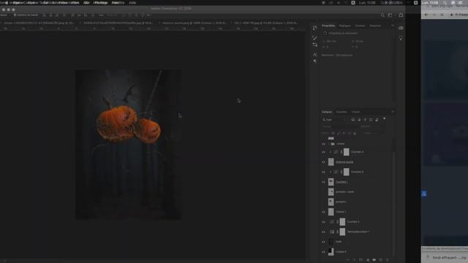
Task: Open the layer filter Type dropdown
Action: (x=333, y=120)
